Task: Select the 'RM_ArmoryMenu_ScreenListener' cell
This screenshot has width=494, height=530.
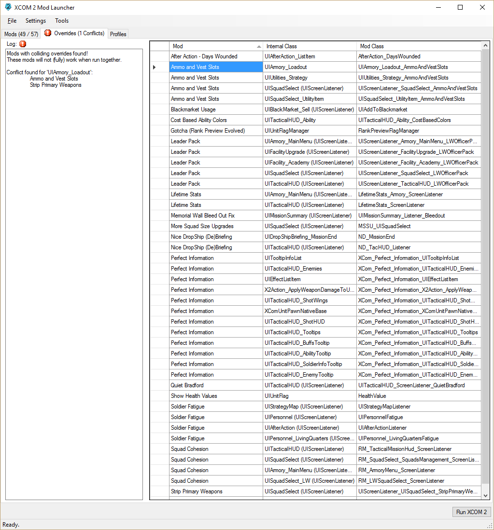Action: 419,470
